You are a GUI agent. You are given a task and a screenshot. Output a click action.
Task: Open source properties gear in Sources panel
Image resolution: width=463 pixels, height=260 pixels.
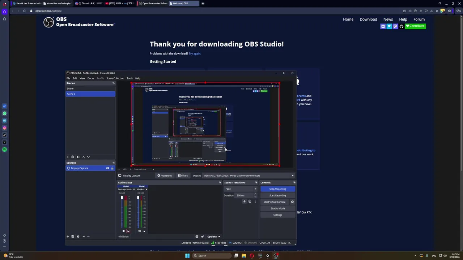78,237
